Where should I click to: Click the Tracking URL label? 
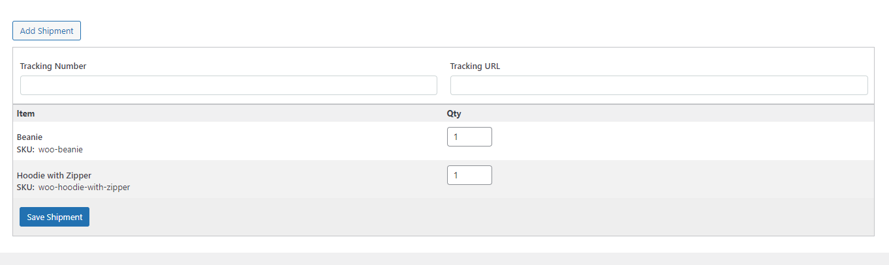475,66
